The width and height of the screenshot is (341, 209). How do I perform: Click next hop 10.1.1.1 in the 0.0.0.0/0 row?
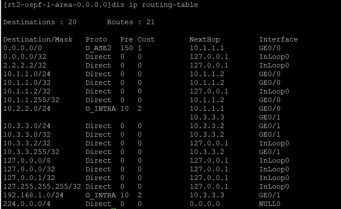[x=207, y=48]
